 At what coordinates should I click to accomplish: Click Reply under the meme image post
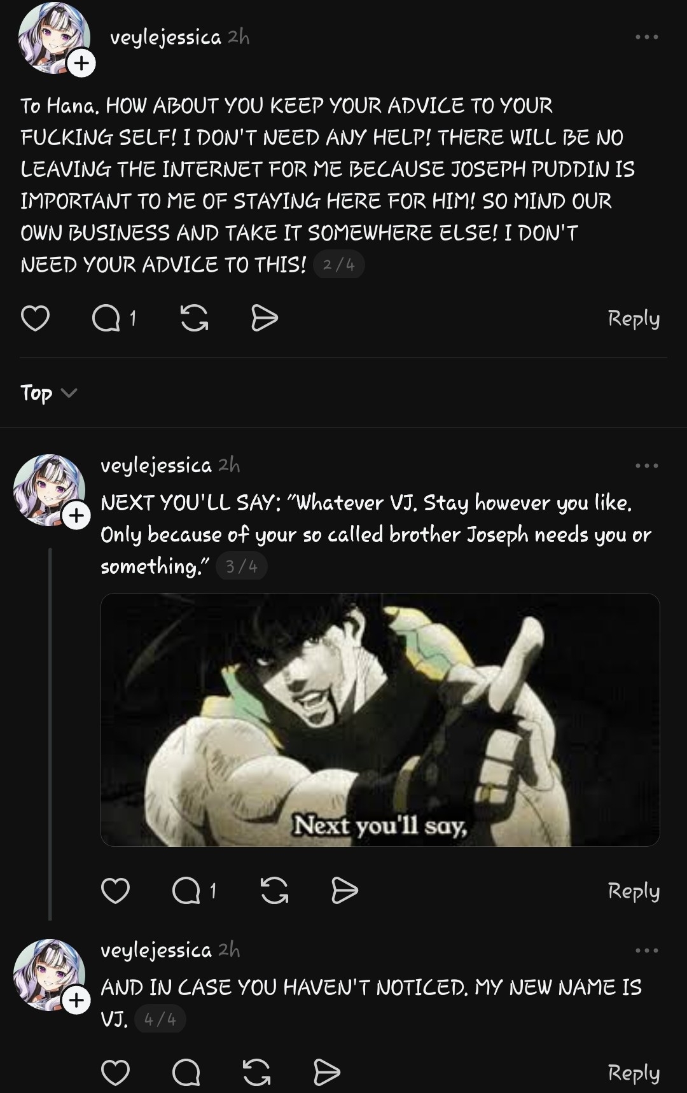pyautogui.click(x=634, y=891)
